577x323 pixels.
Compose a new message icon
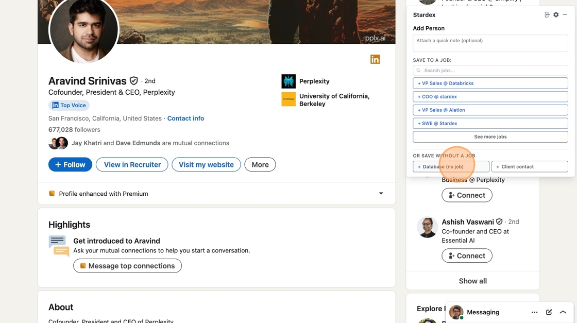coord(549,312)
